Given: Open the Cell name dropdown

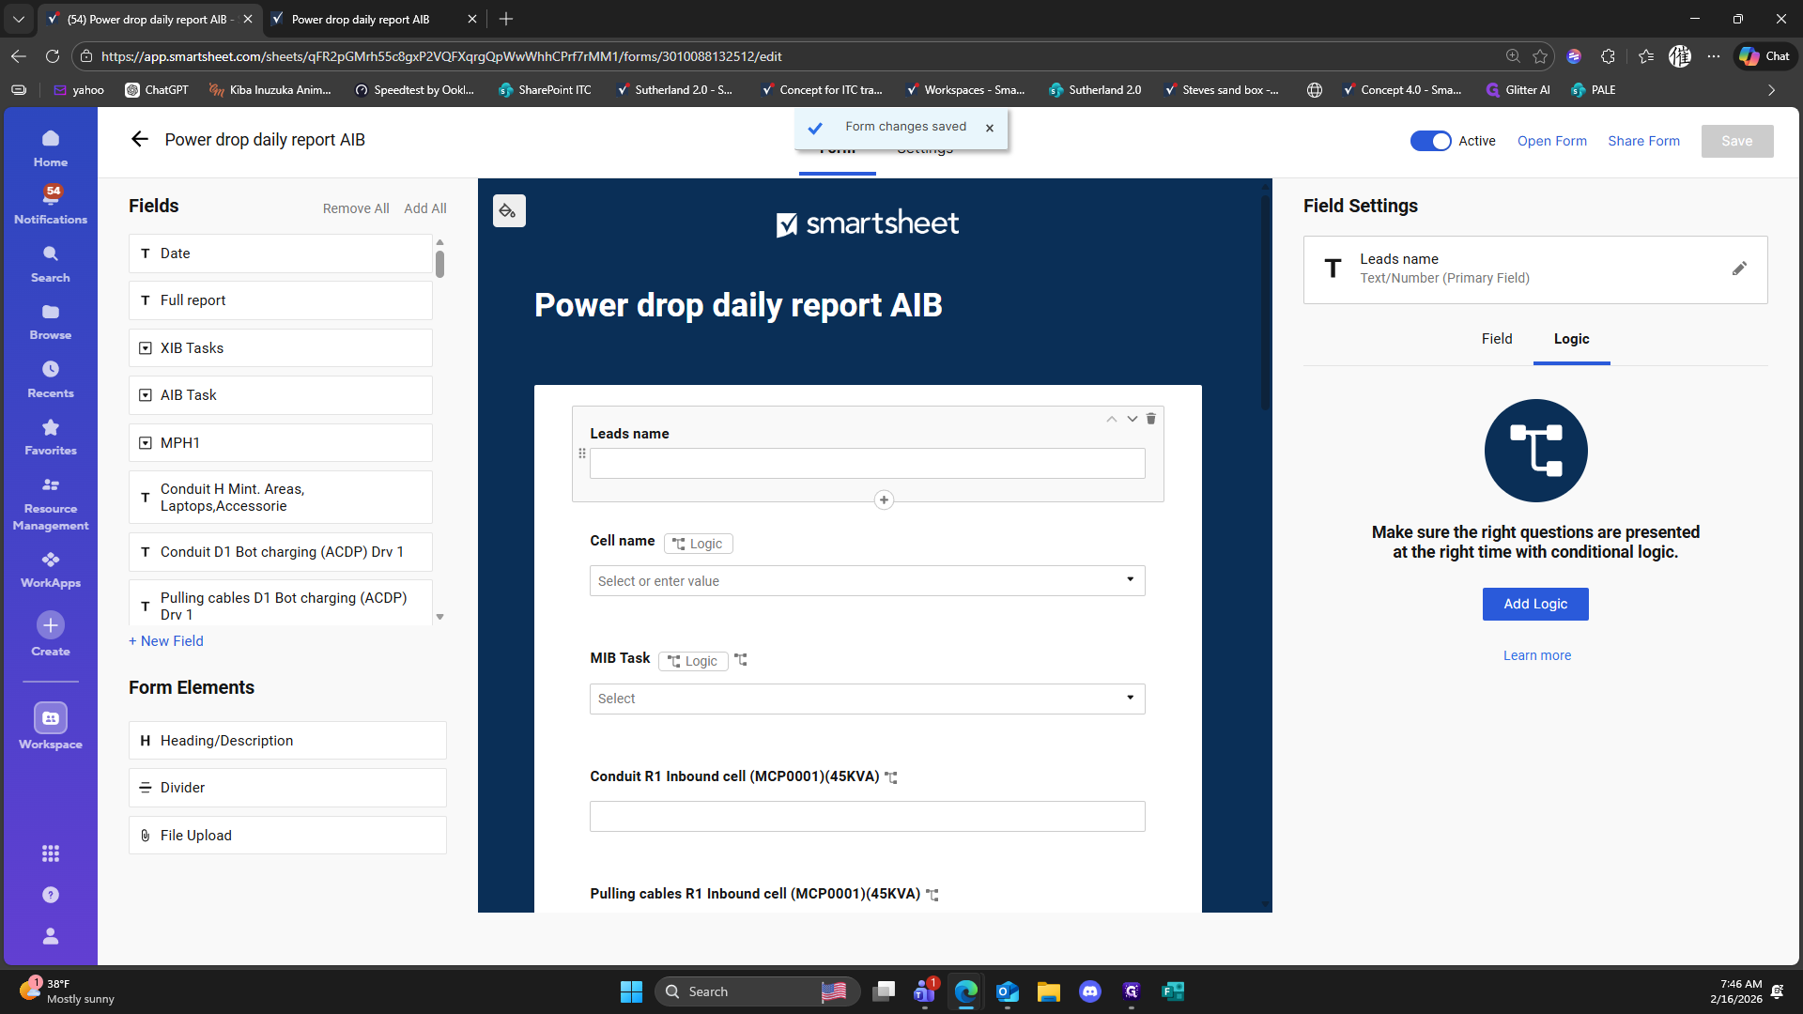Looking at the screenshot, I should coord(867,580).
